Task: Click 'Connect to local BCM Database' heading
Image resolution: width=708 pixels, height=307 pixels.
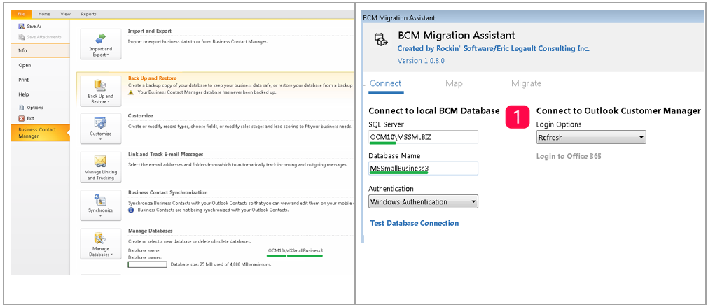Action: pyautogui.click(x=434, y=111)
